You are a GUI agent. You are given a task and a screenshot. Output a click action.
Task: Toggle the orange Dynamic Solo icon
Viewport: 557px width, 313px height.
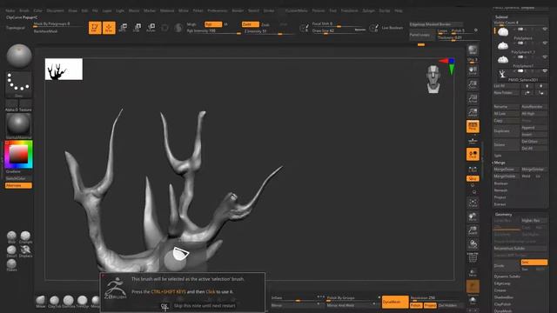click(x=473, y=287)
